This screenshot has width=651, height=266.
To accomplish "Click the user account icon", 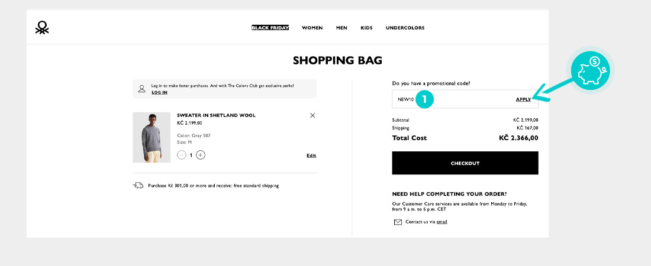I will (141, 89).
